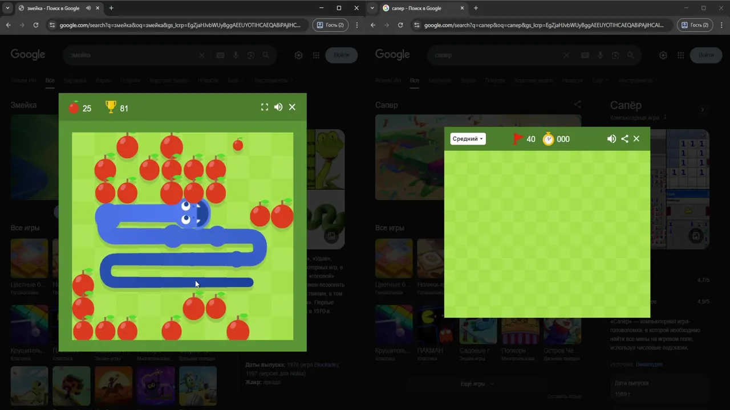
Task: Mute the snake game sound
Action: click(278, 107)
